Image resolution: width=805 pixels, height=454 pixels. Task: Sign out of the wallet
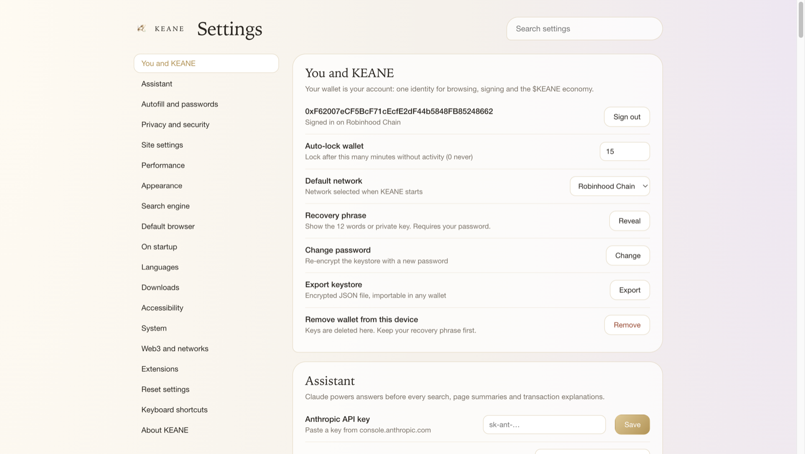pyautogui.click(x=627, y=117)
